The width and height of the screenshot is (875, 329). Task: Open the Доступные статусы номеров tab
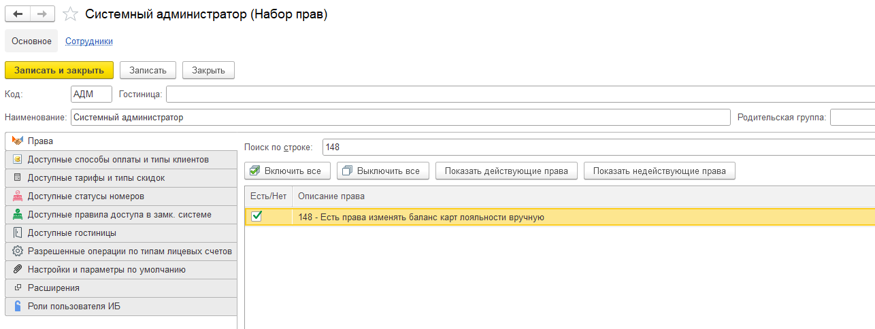coord(86,196)
